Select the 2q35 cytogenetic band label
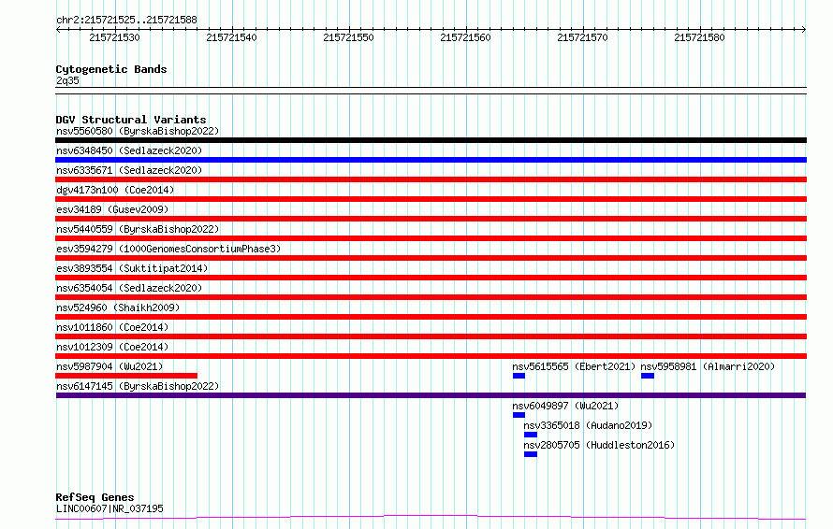Viewport: 833px width, 529px height. click(67, 80)
